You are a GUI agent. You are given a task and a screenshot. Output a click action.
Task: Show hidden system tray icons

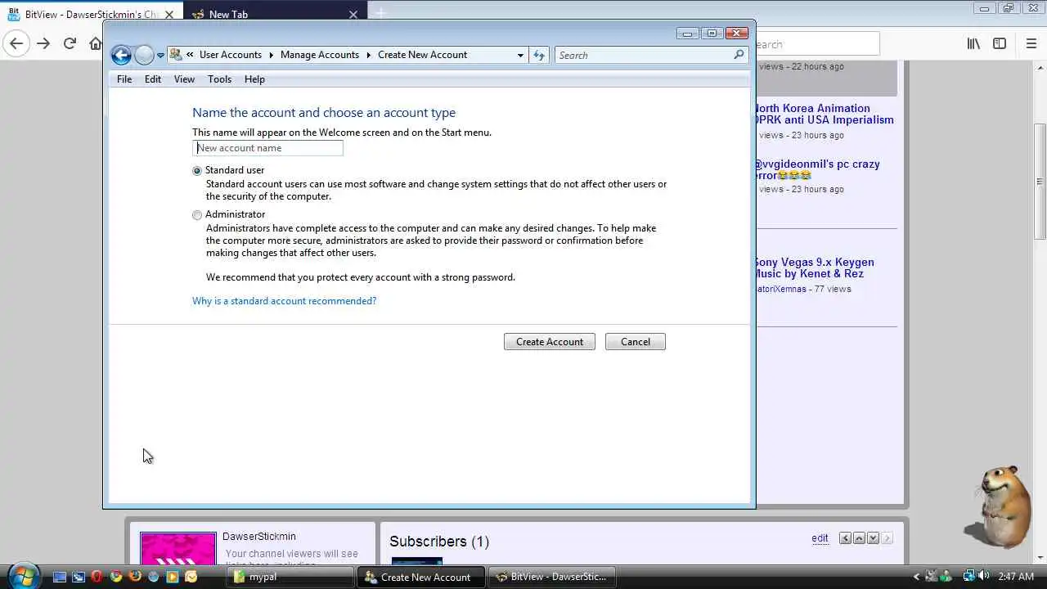tap(916, 577)
